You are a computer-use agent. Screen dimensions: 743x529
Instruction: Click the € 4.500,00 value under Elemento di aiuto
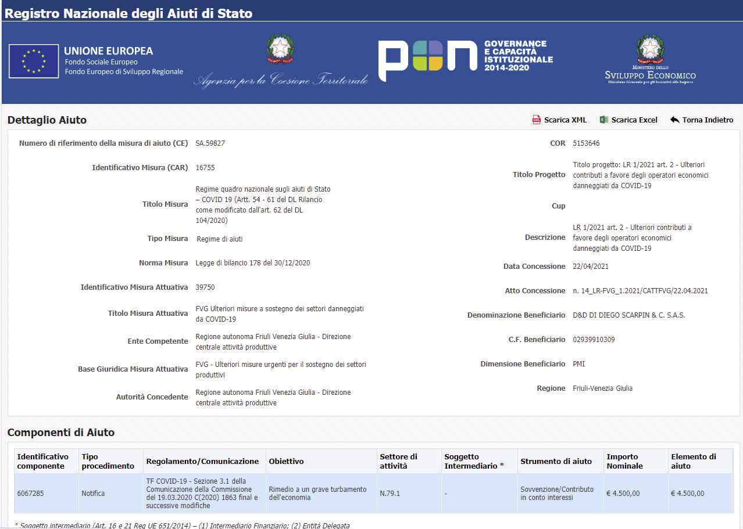click(687, 494)
